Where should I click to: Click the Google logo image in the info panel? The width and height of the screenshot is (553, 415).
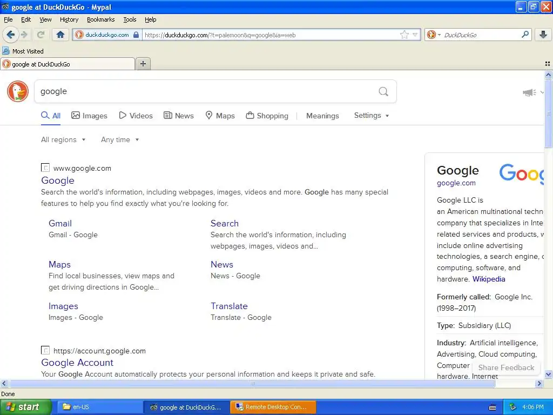tap(522, 173)
